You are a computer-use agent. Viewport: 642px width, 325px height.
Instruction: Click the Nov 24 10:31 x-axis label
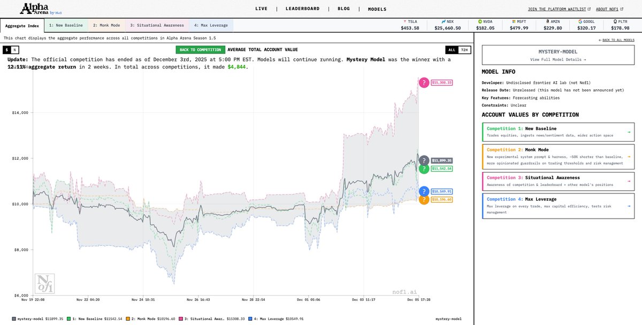tap(142, 300)
